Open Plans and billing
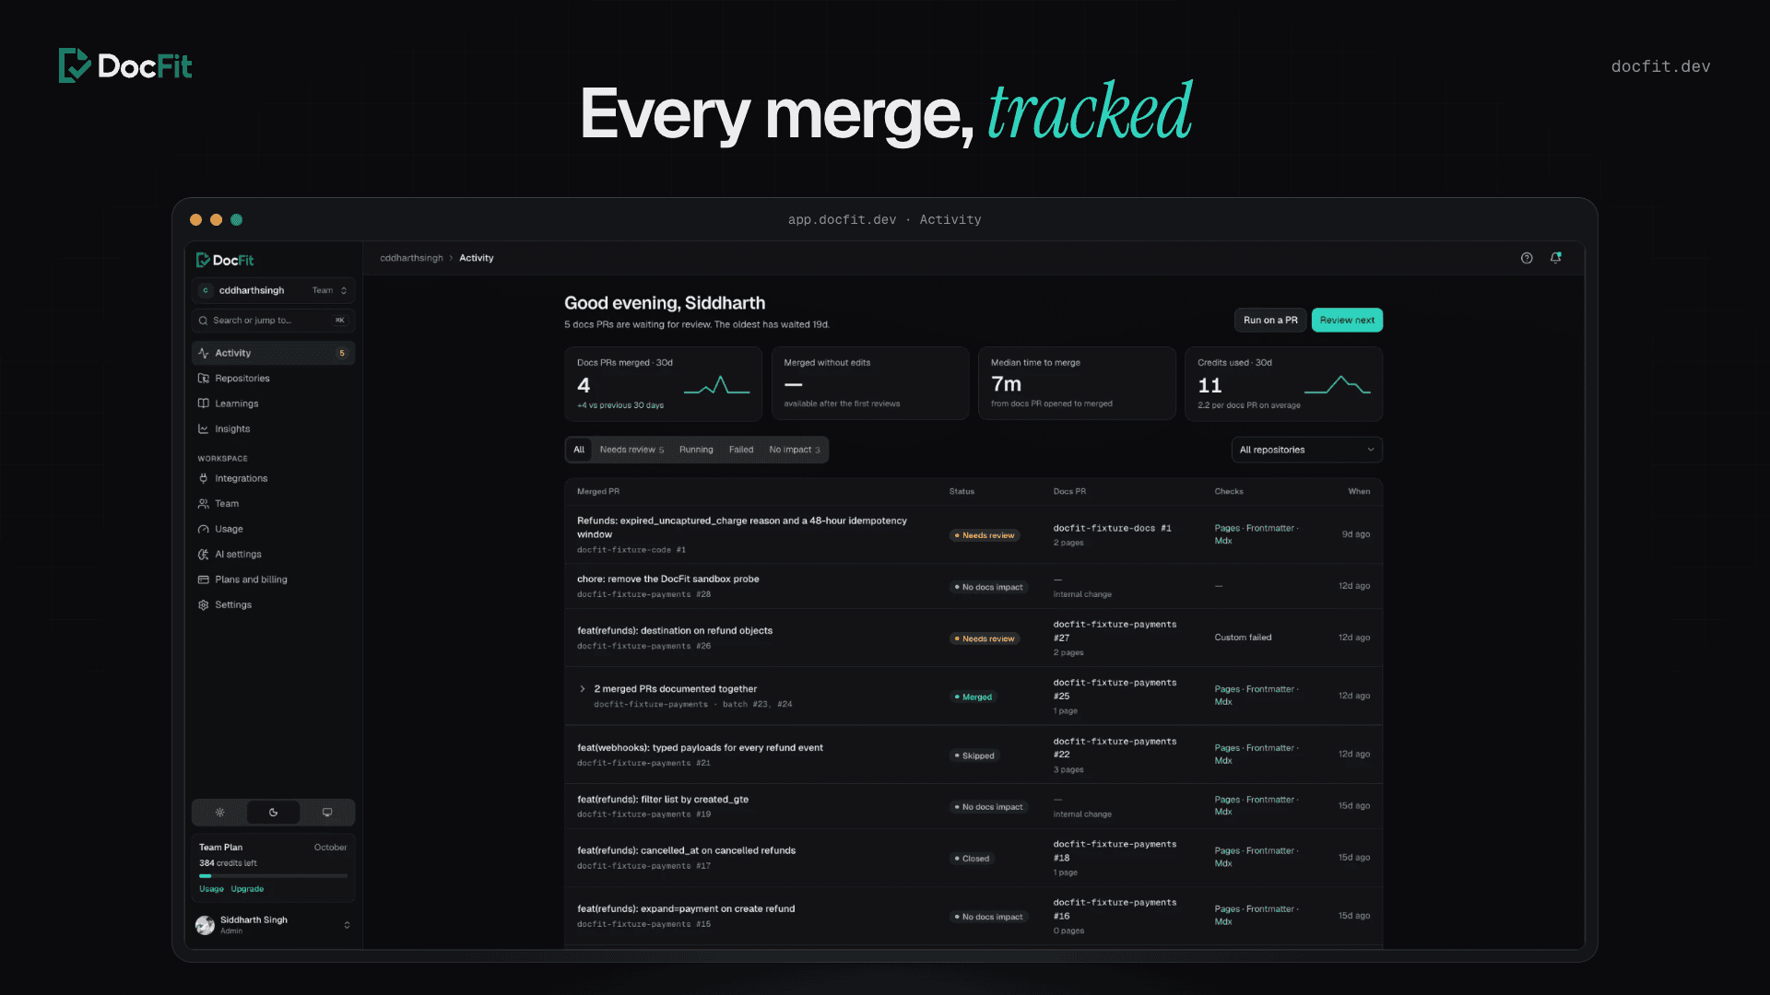 pyautogui.click(x=273, y=580)
